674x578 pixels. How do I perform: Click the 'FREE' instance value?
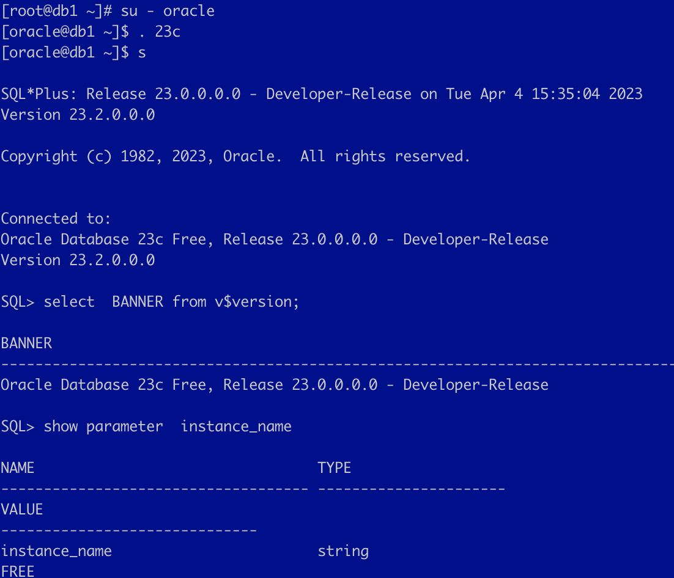pyautogui.click(x=18, y=571)
